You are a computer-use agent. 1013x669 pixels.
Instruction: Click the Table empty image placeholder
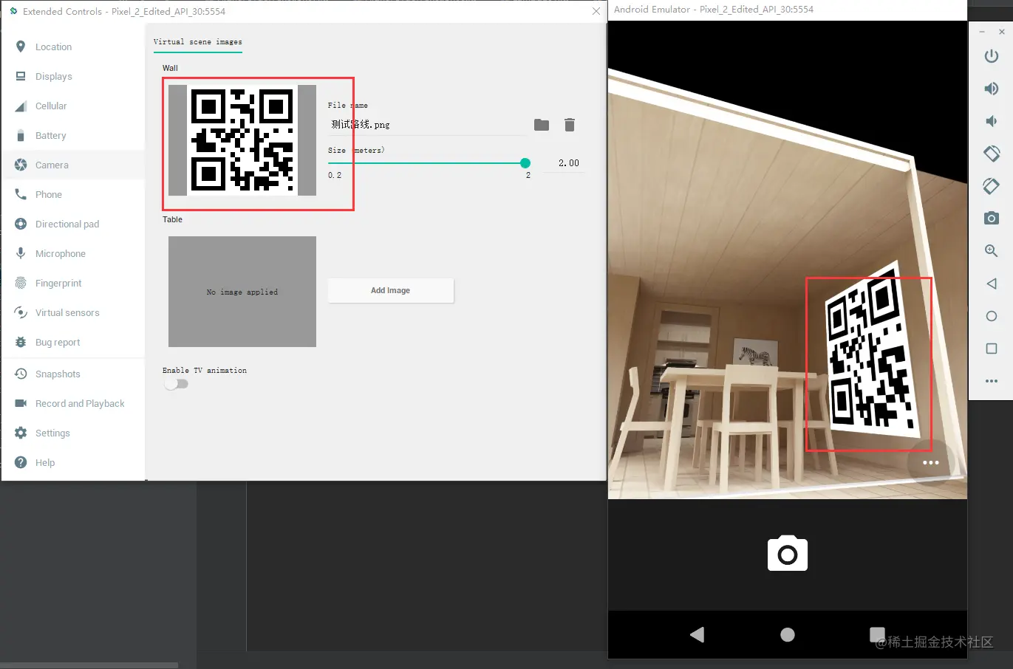[x=242, y=292]
